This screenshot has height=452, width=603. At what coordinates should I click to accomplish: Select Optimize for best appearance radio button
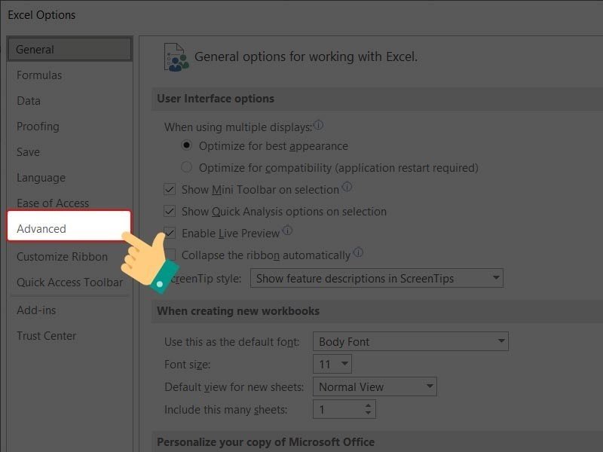pyautogui.click(x=187, y=146)
